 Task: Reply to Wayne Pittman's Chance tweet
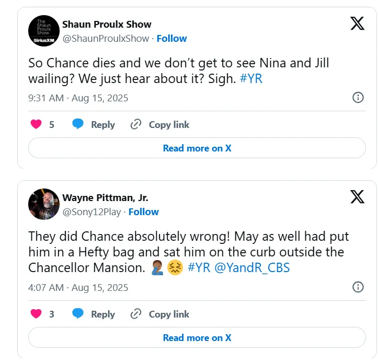tap(94, 314)
